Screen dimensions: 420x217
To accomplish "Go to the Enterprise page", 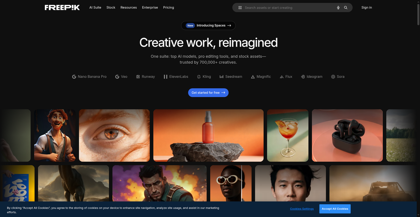I will [150, 8].
